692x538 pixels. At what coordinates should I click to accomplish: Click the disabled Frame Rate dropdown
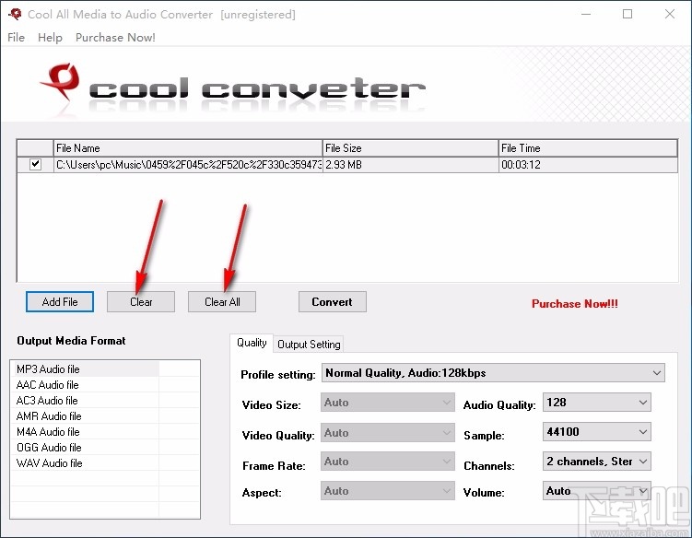[x=388, y=462]
